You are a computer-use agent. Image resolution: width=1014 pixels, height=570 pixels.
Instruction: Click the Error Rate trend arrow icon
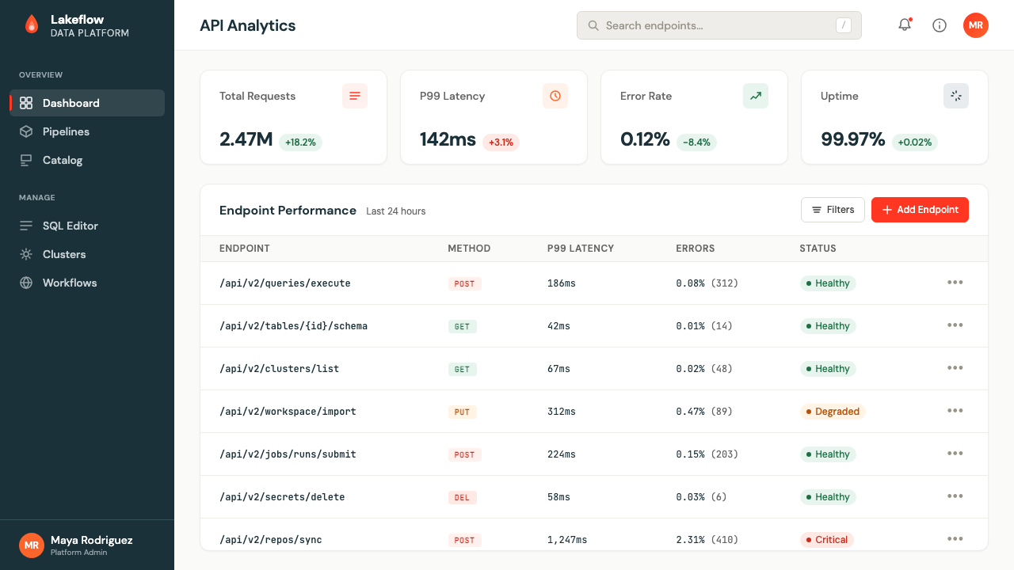point(756,96)
